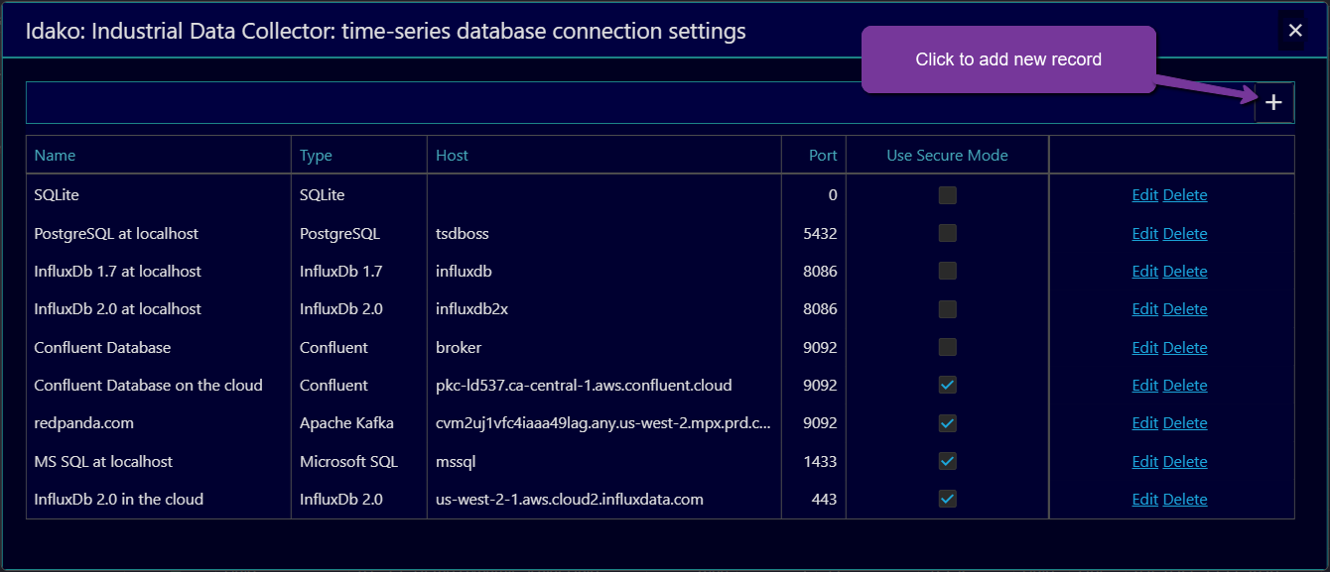Edit the InfluxDb 2.0 at localhost record
This screenshot has height=572, width=1330.
pos(1144,309)
